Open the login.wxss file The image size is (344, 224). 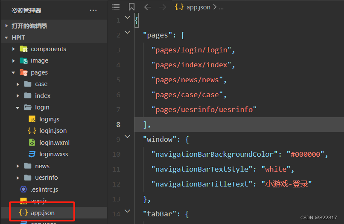tap(54, 154)
